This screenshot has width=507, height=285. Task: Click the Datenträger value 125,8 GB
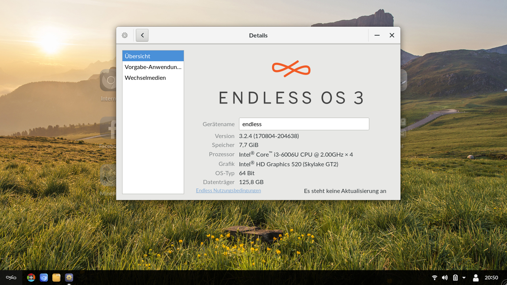click(251, 182)
